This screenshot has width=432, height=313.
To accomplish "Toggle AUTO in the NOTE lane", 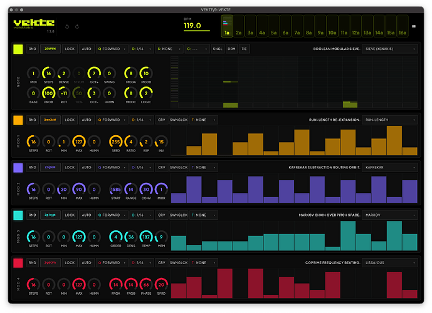I will [x=87, y=49].
